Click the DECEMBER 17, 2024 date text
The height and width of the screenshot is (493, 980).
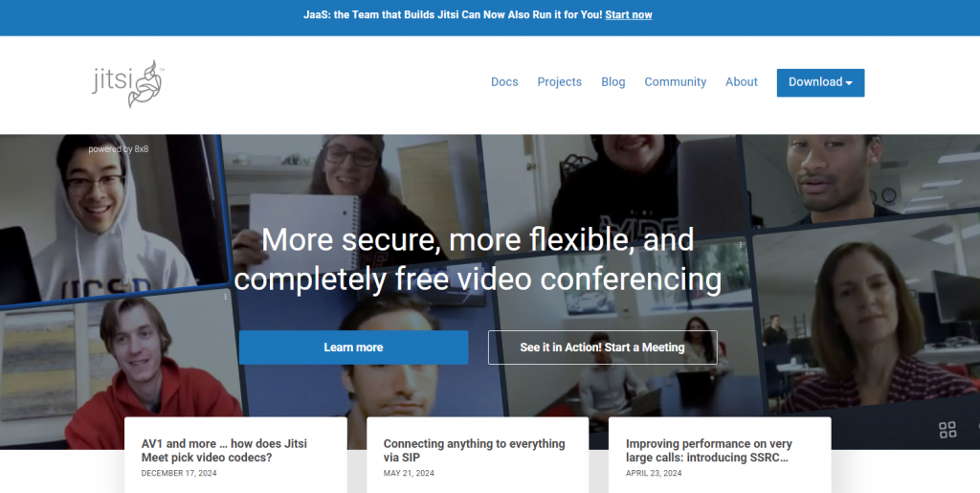point(179,473)
